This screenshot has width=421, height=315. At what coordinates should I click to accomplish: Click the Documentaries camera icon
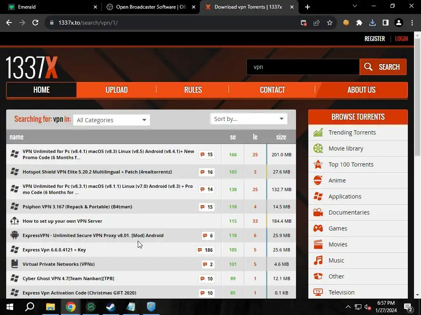[318, 212]
